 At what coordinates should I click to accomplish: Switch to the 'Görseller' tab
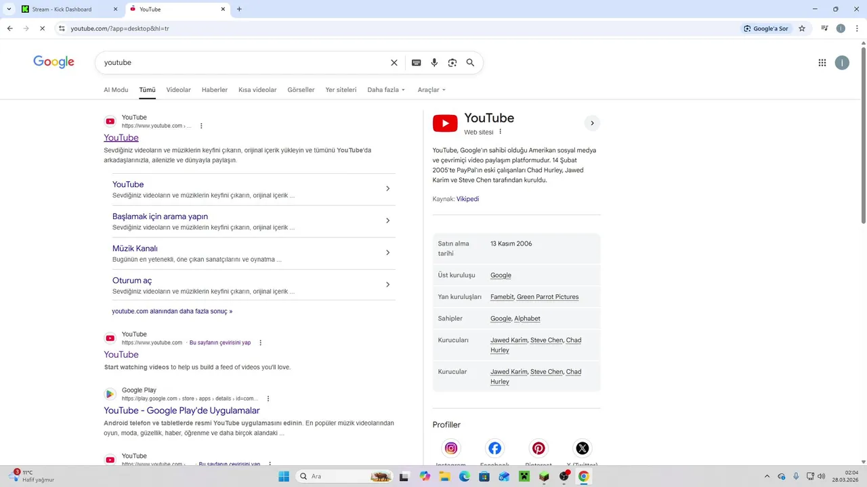point(301,89)
